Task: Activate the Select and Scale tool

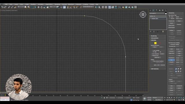Action: 45,7
